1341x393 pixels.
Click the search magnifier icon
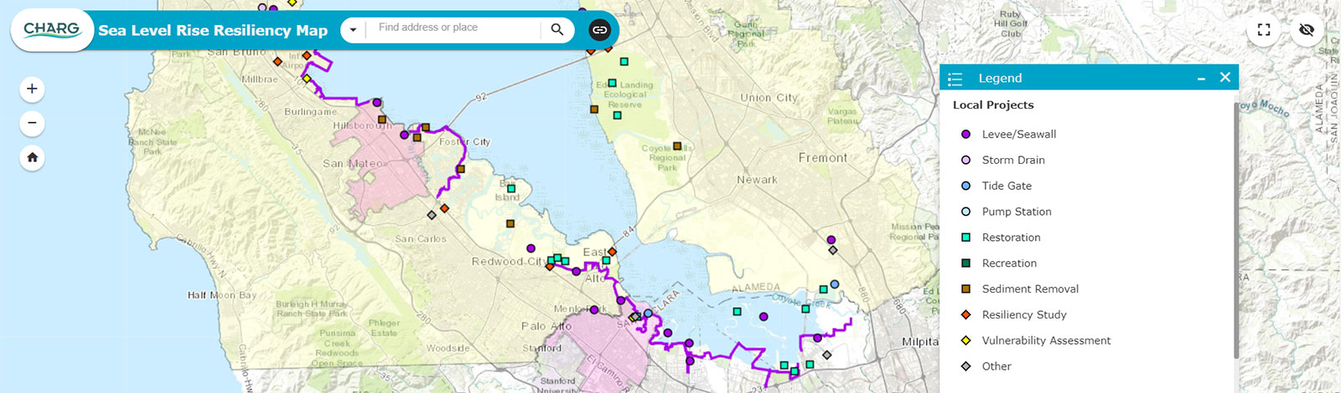point(557,30)
